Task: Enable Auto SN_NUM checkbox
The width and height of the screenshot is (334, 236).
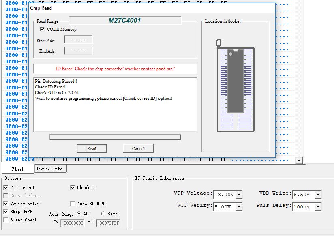Action: pyautogui.click(x=73, y=204)
